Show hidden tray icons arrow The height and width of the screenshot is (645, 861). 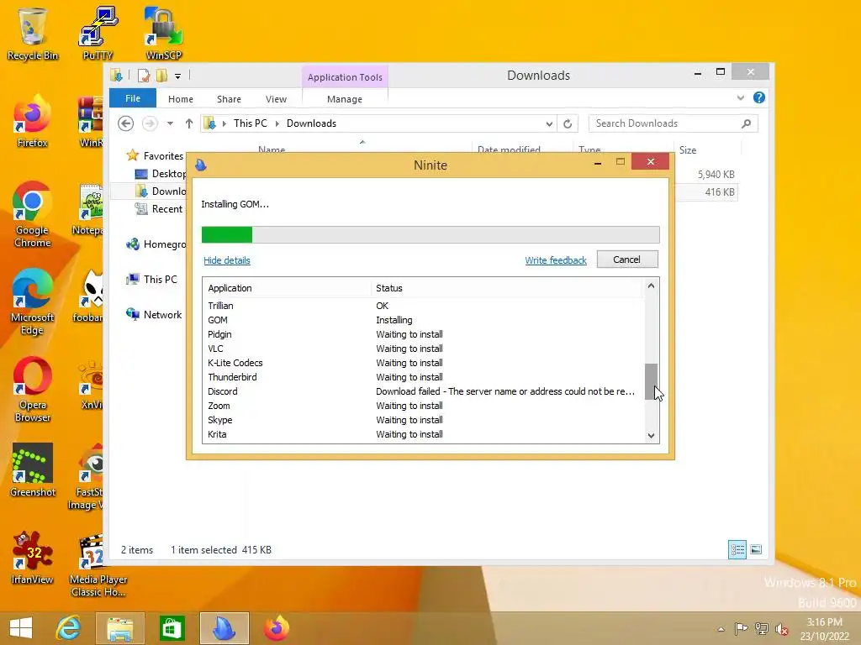(721, 629)
